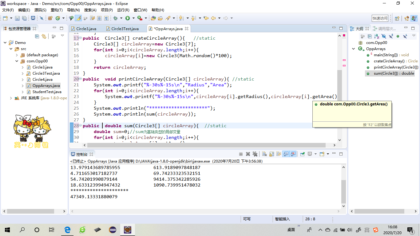Click the Back navigation arrow
The image size is (420, 236).
[213, 18]
